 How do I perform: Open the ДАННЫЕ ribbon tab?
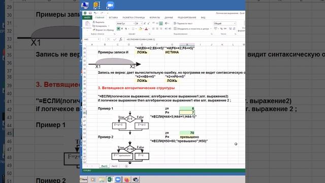[x=169, y=18]
